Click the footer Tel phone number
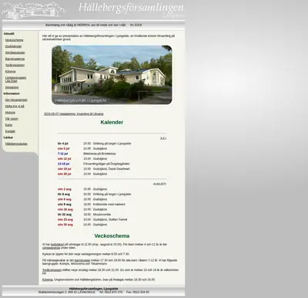 tap(111, 293)
